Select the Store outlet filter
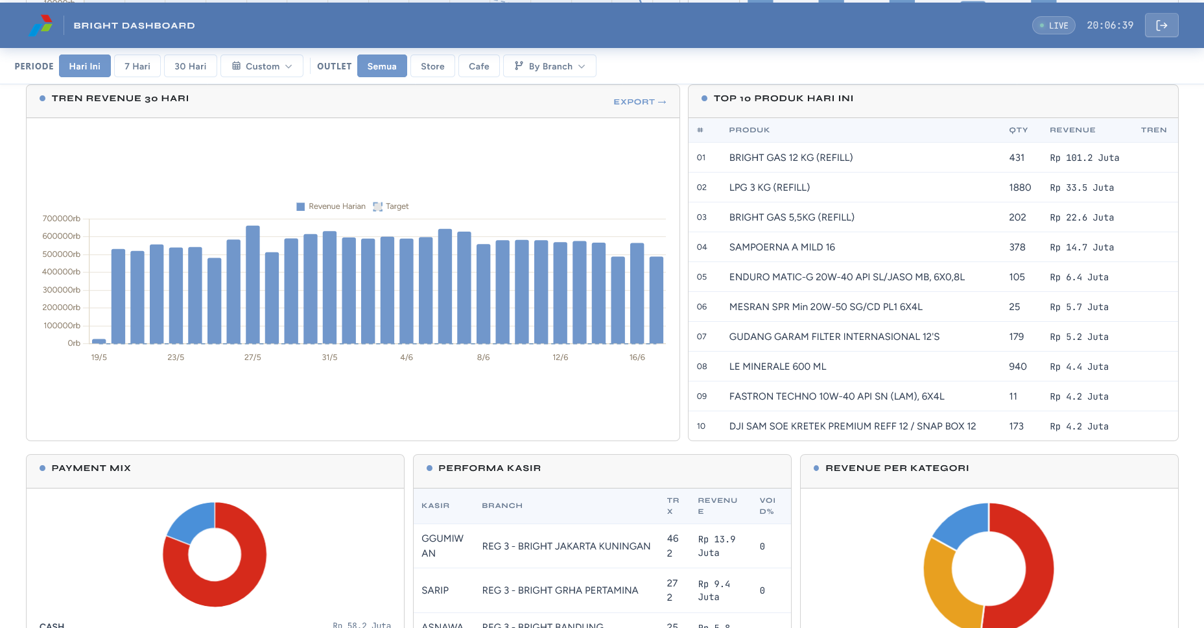This screenshot has height=628, width=1204. [x=432, y=66]
